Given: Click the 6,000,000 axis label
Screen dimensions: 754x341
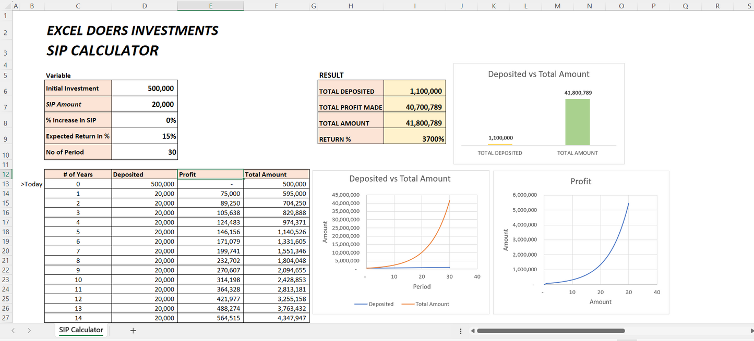Looking at the screenshot, I should click(x=525, y=195).
